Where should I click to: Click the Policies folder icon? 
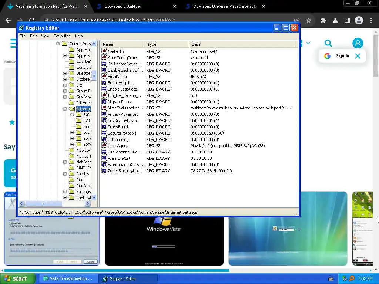tap(71, 174)
